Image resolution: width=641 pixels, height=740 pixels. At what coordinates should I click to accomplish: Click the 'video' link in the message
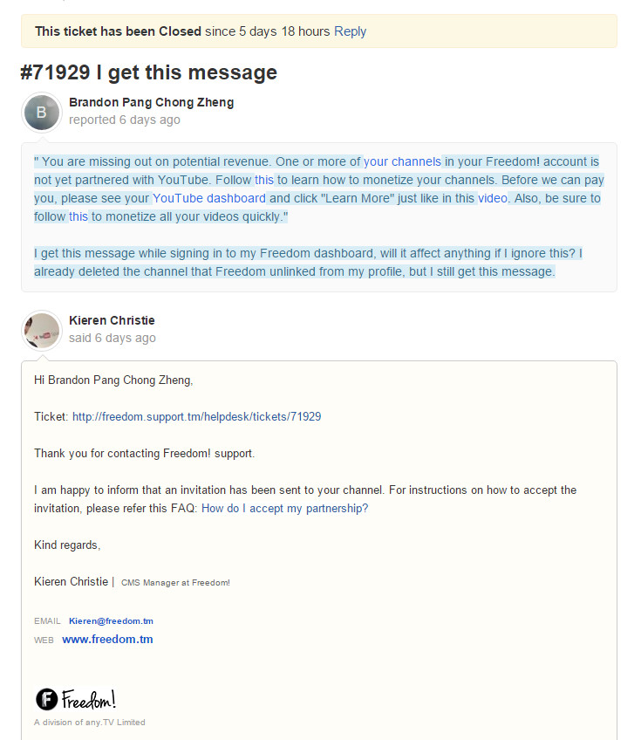492,198
